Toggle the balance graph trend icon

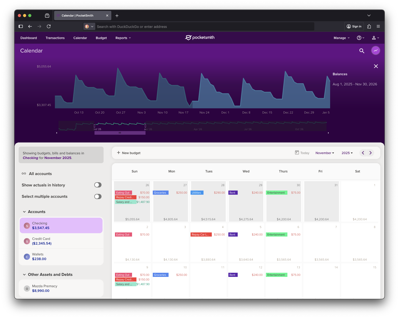coord(375,50)
